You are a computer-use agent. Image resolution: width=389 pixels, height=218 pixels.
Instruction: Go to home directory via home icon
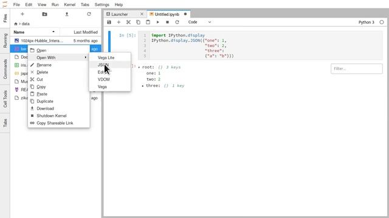(16, 24)
